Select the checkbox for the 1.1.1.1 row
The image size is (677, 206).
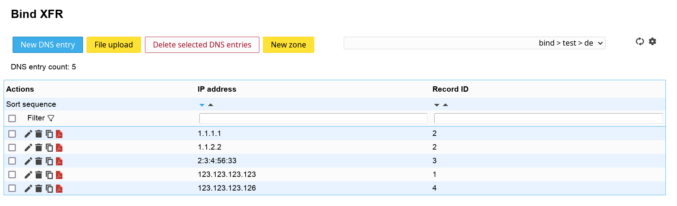tap(12, 134)
